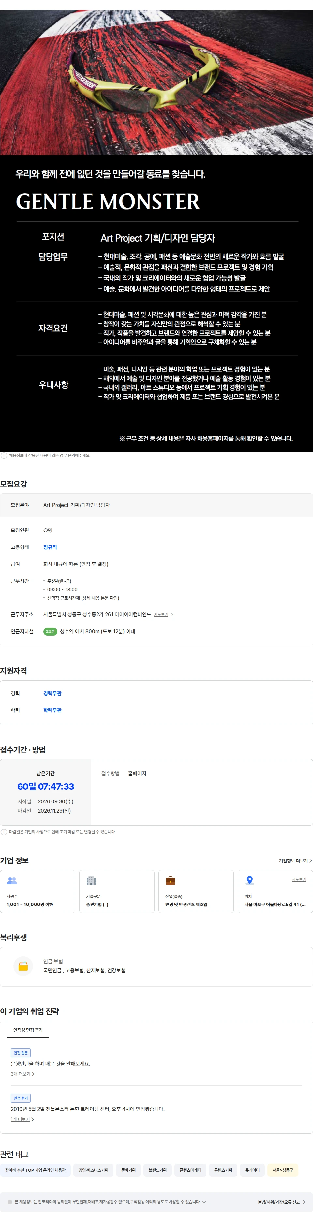Viewport: 313px width, 1212px height.
Task: Click the deadline date 2026.11.29(일)
Action: [54, 811]
